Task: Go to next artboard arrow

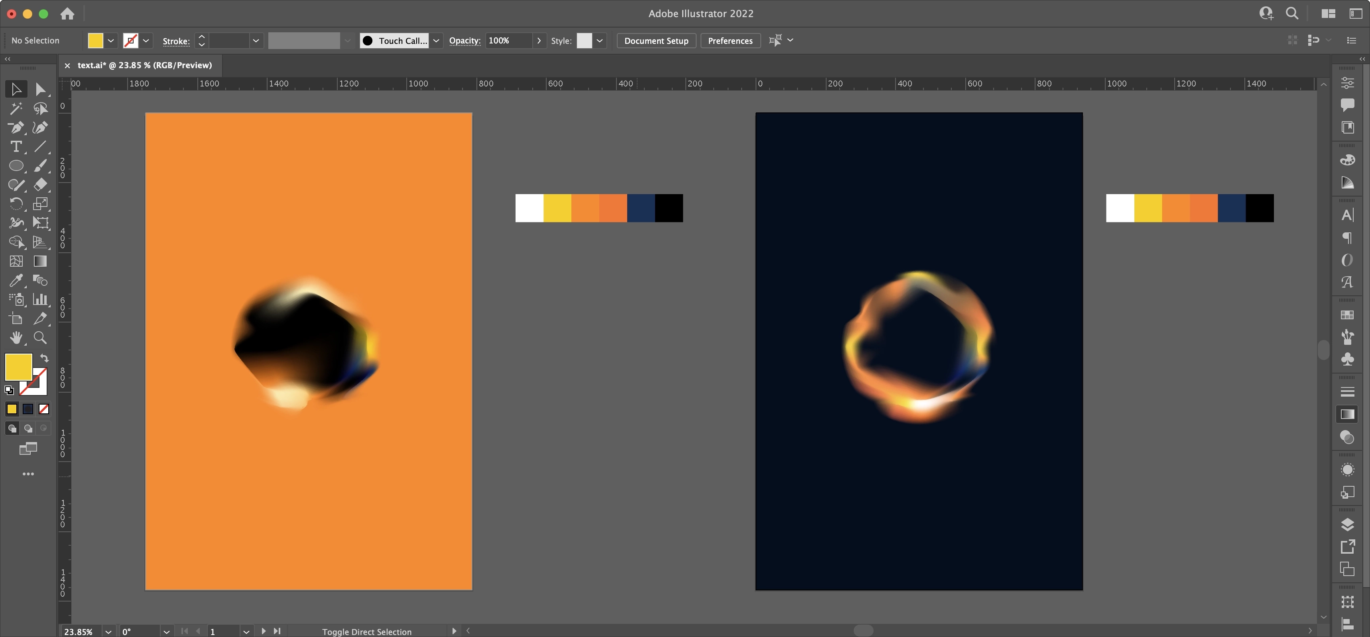Action: [263, 631]
